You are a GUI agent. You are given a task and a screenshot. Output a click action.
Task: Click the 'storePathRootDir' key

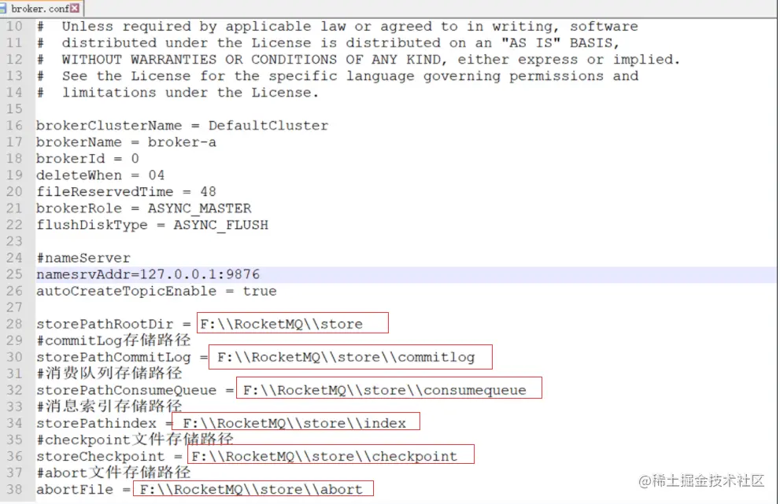point(105,324)
